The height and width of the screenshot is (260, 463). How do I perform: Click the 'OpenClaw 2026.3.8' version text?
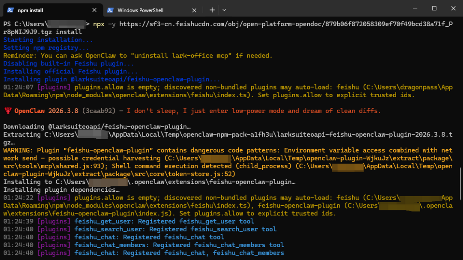[46, 111]
